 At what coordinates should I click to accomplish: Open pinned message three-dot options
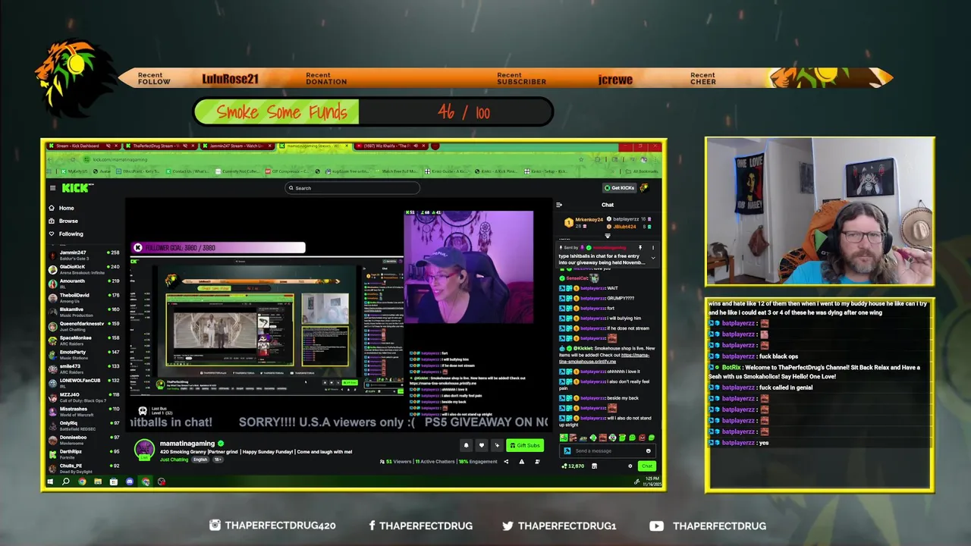point(653,247)
